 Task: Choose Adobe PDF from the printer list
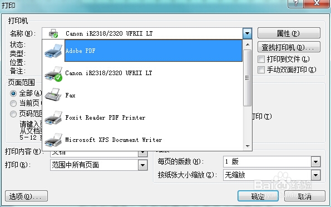154,51
